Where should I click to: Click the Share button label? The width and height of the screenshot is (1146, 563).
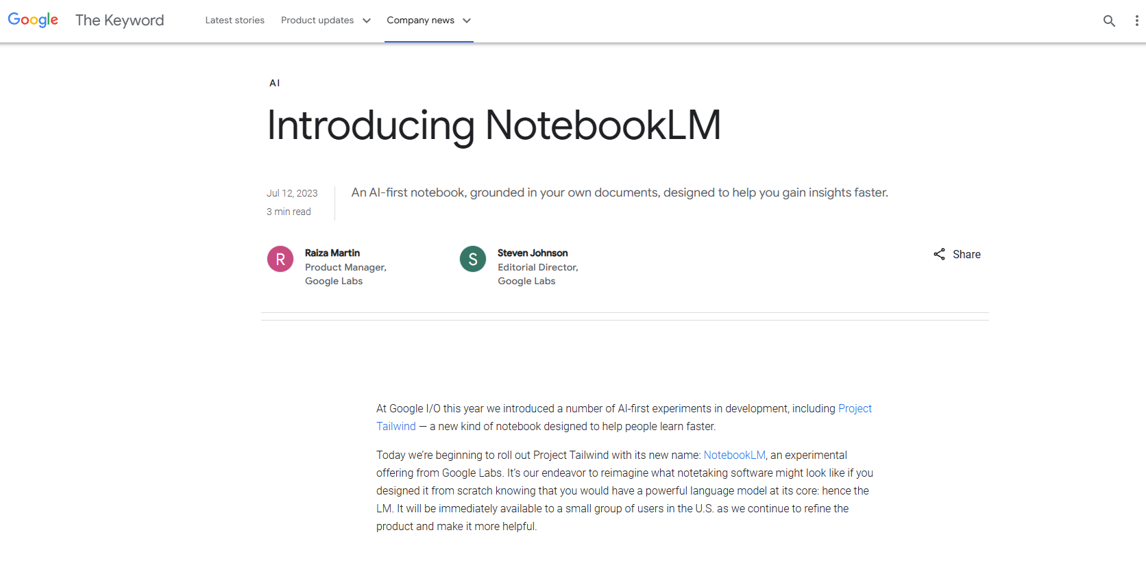pyautogui.click(x=966, y=254)
